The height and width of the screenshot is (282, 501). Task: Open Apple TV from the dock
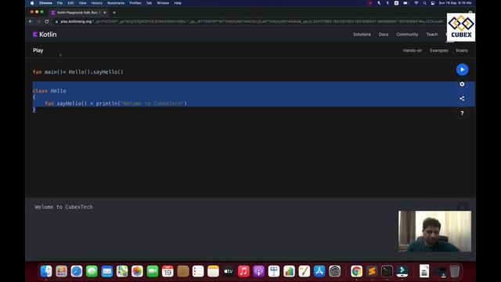(229, 271)
